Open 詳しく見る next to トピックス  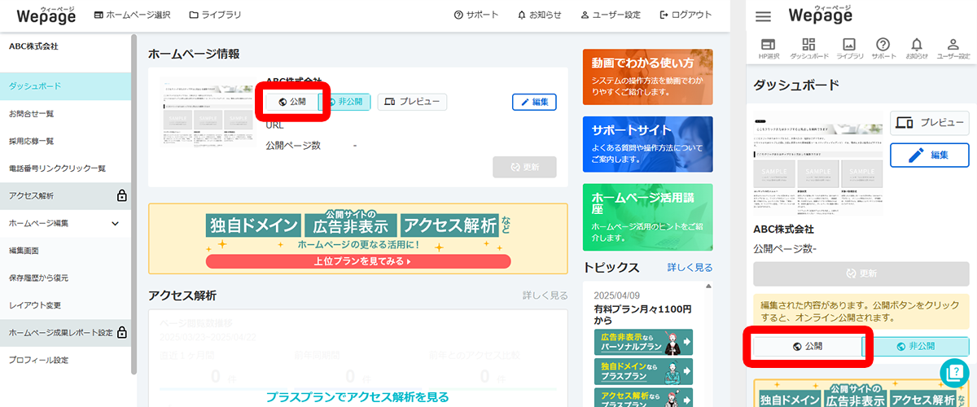point(690,267)
